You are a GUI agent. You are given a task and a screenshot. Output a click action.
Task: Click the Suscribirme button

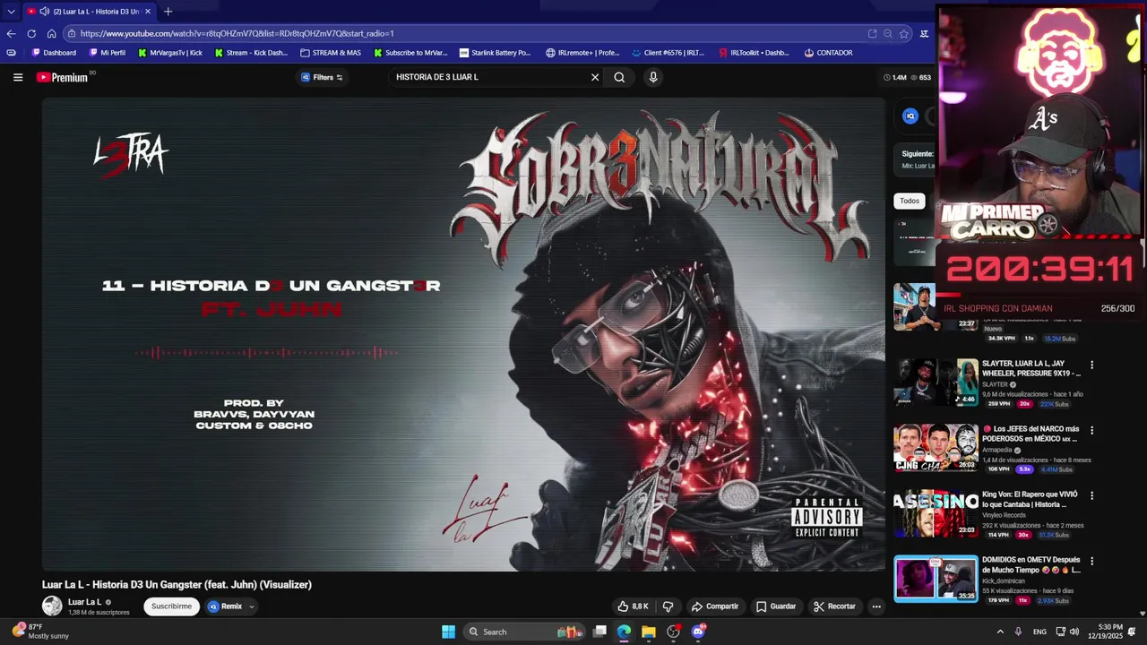[171, 606]
